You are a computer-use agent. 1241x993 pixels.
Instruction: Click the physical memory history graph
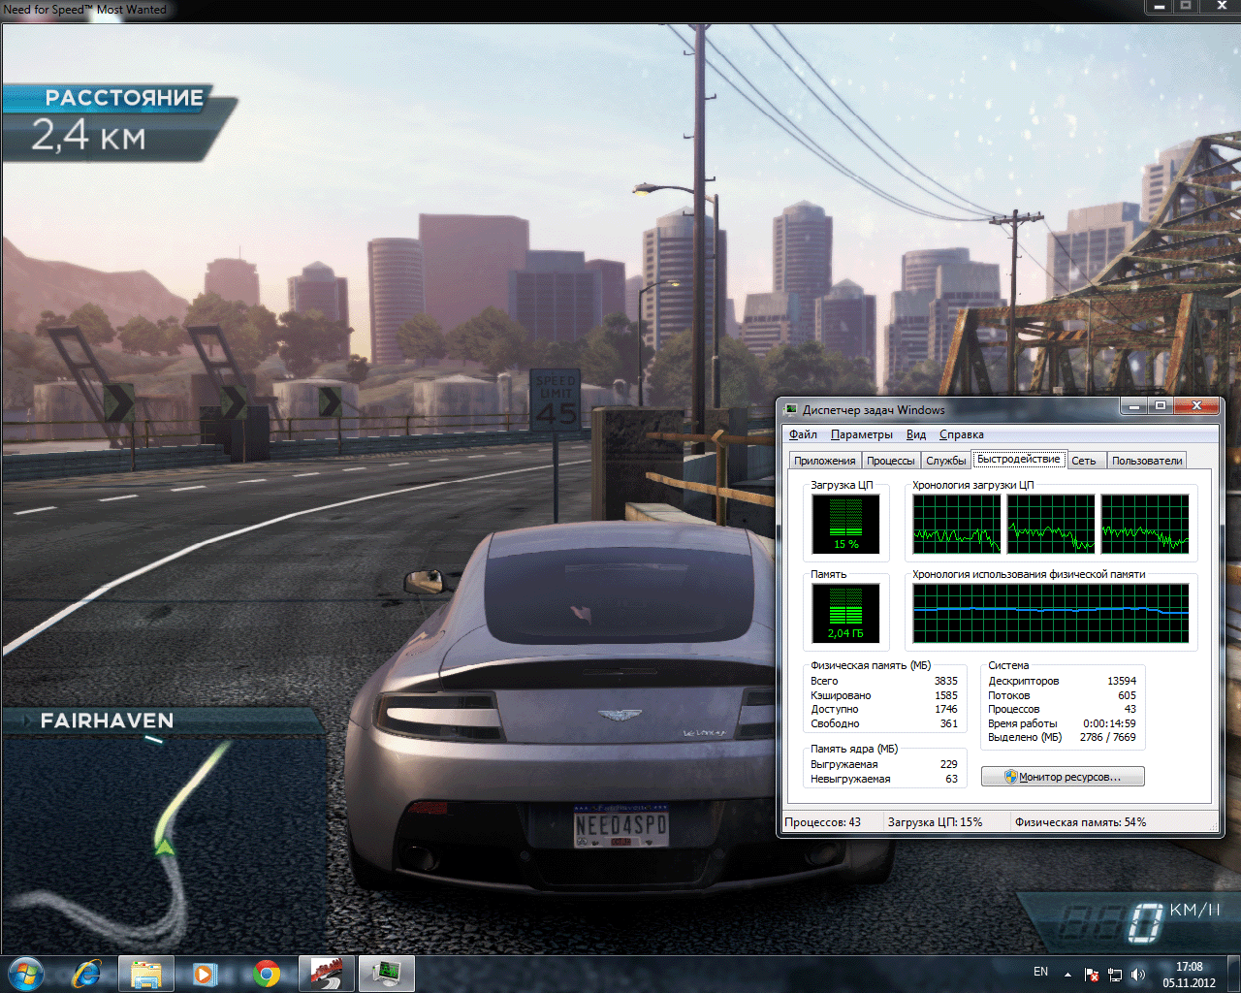(1051, 613)
